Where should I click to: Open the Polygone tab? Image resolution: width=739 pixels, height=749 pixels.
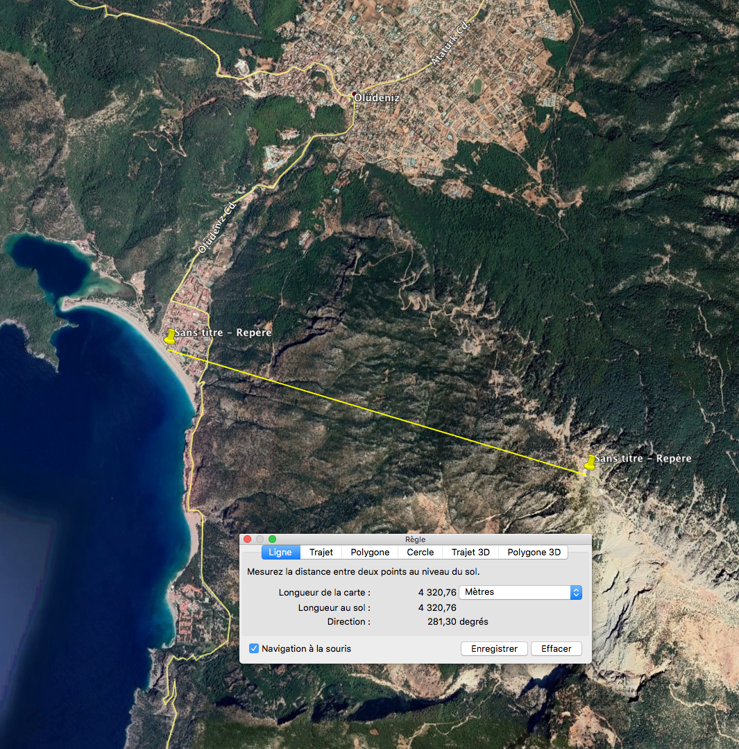click(x=370, y=552)
